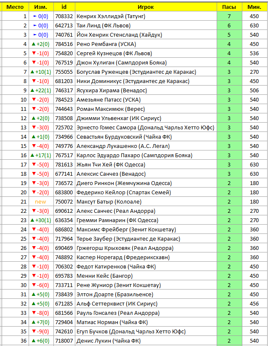Select assists cell with value 5
Image resolution: width=268 pixels, height=346 pixels.
(x=229, y=35)
